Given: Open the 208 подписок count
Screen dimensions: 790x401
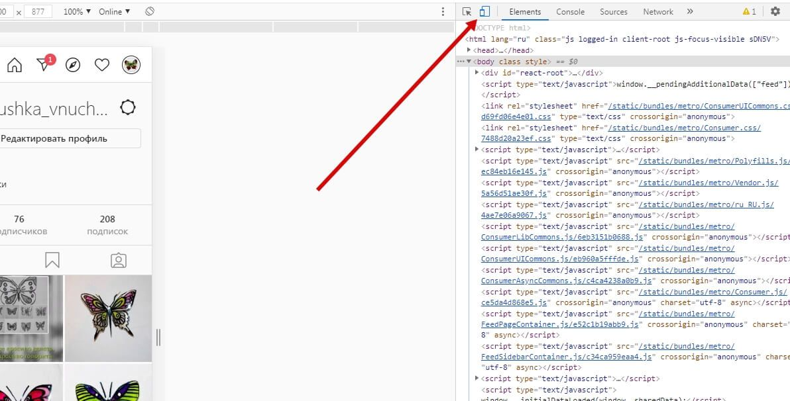Looking at the screenshot, I should click(x=107, y=225).
